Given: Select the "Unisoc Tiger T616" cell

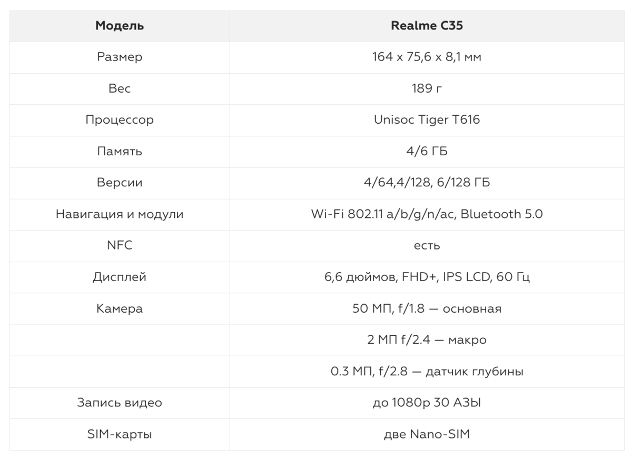Looking at the screenshot, I should pyautogui.click(x=427, y=120).
